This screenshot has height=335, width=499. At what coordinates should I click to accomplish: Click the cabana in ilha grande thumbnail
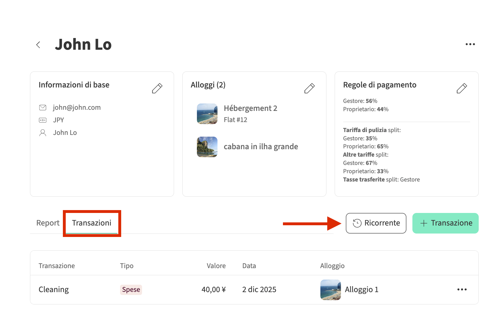tap(207, 147)
